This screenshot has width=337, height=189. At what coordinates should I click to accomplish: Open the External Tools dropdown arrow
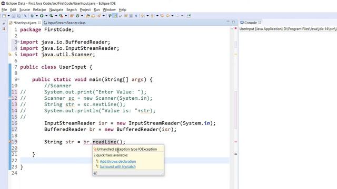coord(66,16)
